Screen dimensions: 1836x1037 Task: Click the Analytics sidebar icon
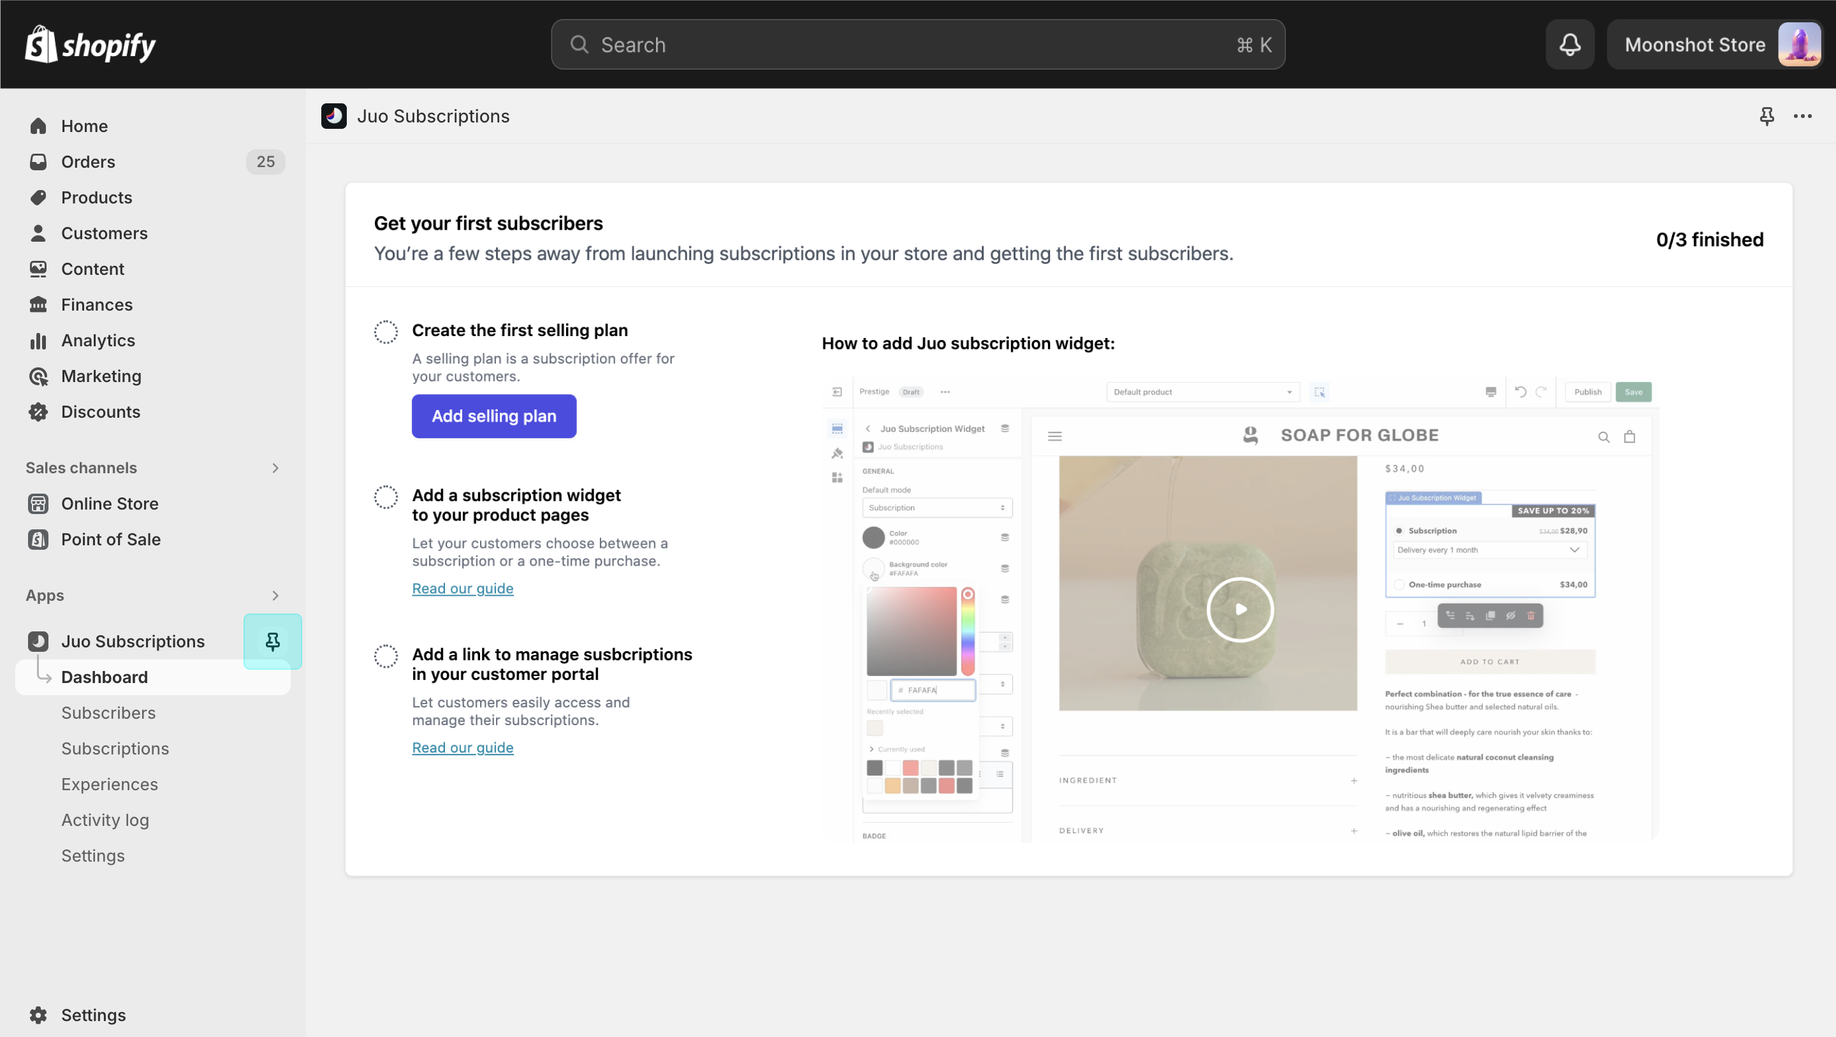tap(38, 339)
